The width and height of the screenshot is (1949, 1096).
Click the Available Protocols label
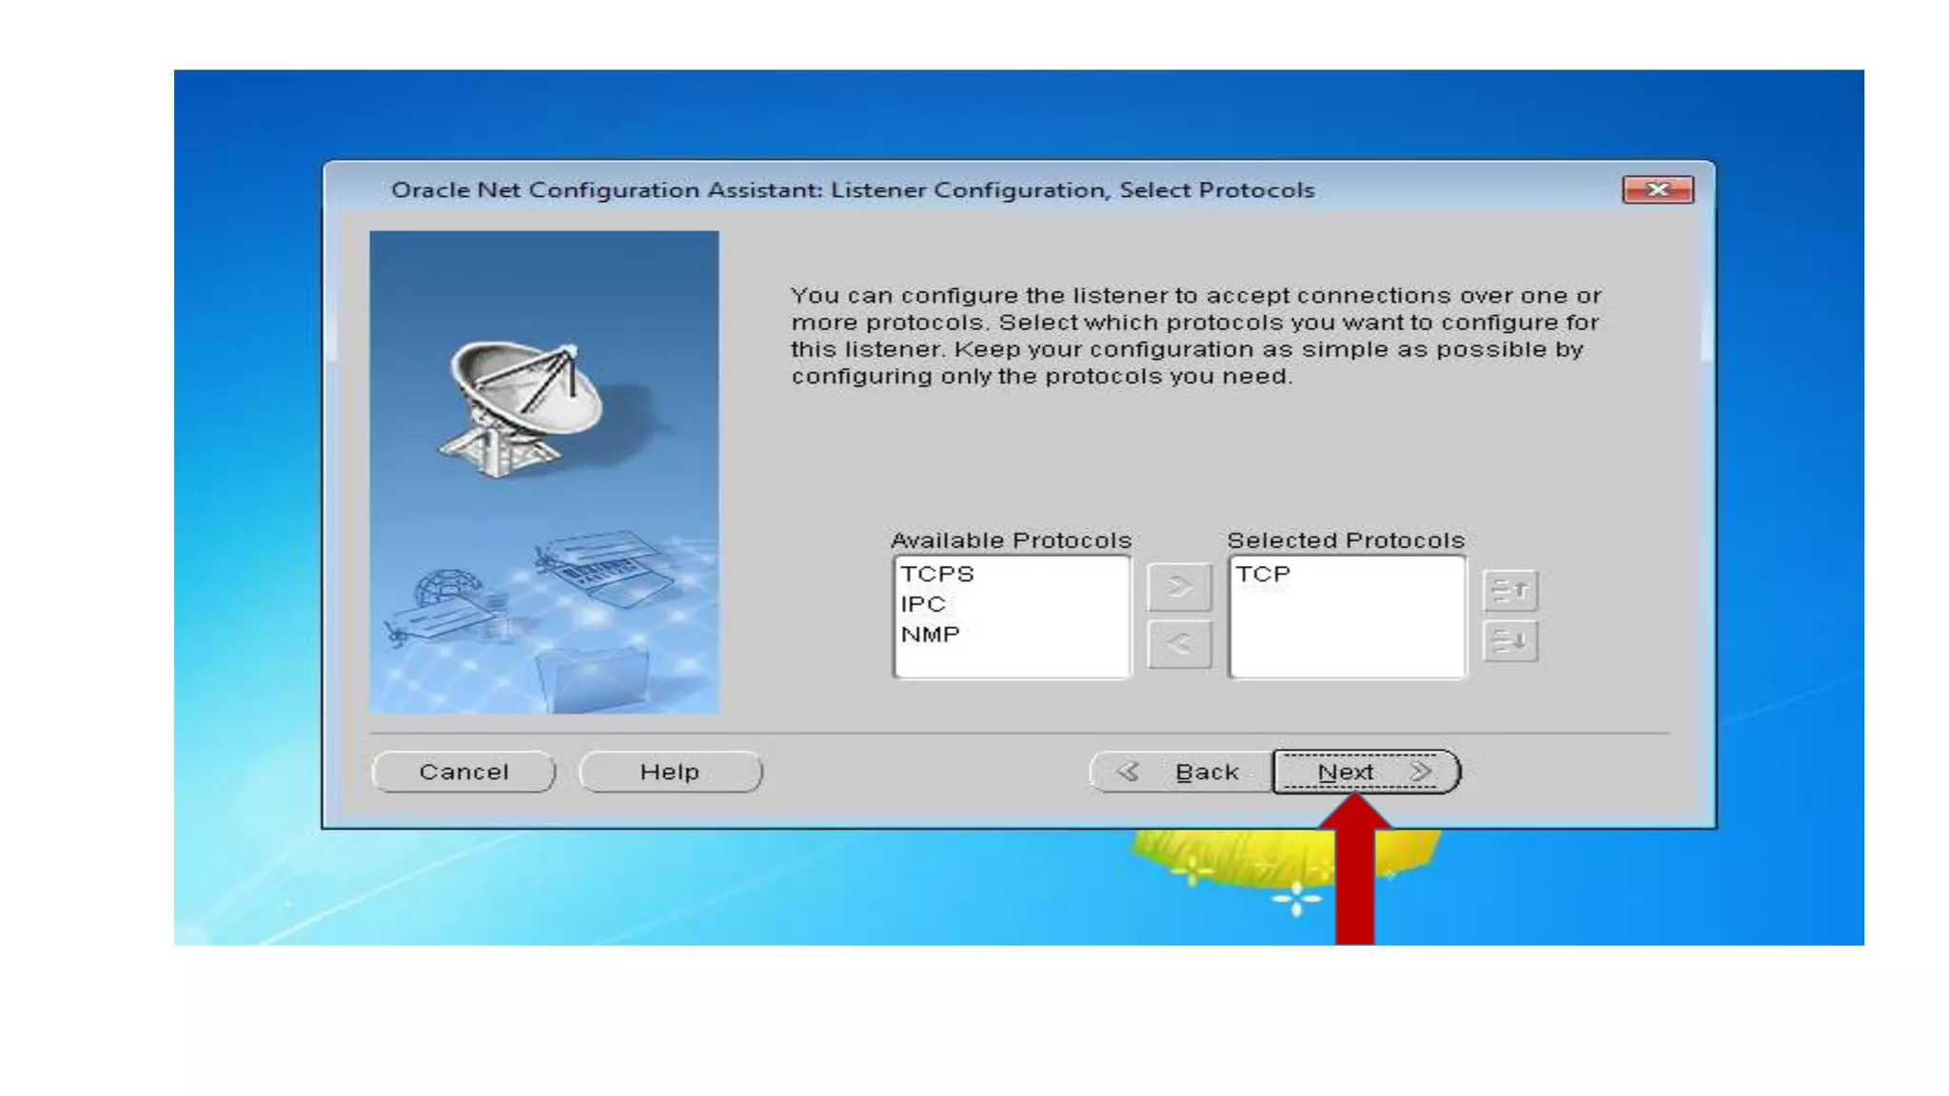[x=1011, y=540]
